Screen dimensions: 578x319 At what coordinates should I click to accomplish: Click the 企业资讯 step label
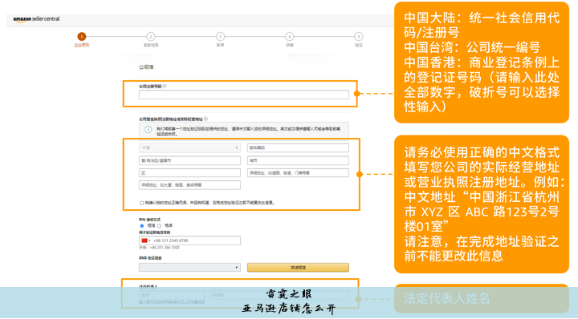[x=81, y=45]
